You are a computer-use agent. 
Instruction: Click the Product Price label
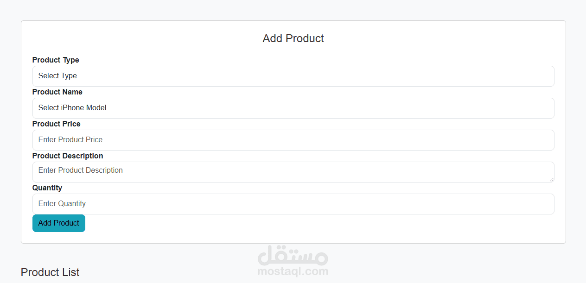[57, 124]
